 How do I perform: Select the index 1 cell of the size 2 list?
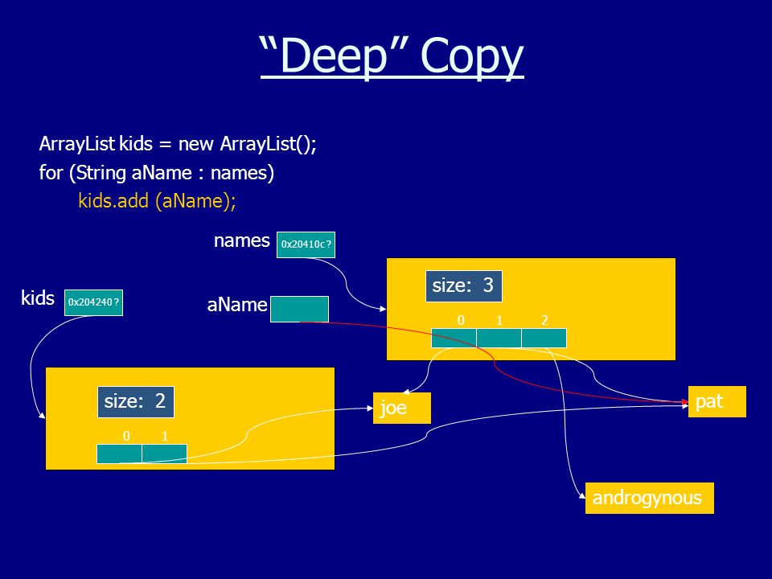164,454
